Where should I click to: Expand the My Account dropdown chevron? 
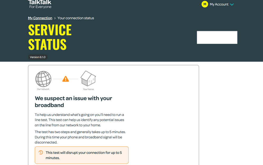(232, 4)
